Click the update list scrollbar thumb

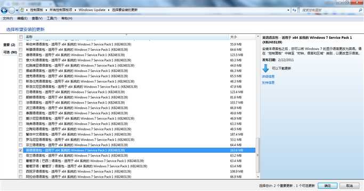point(258,155)
